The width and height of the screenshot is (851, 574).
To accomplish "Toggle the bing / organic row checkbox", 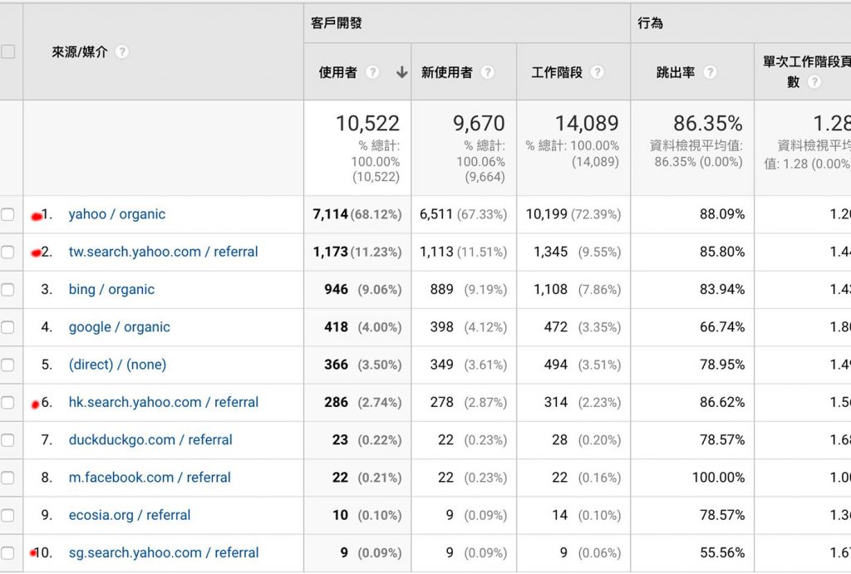I will click(7, 289).
